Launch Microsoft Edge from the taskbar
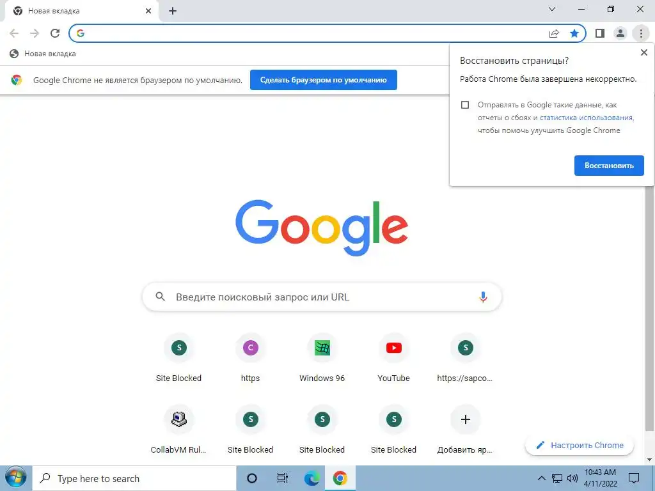 [312, 478]
